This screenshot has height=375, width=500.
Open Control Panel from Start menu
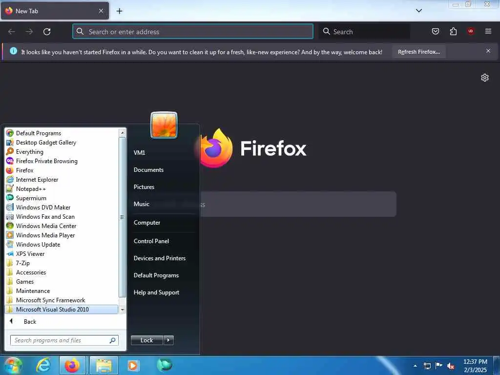pos(151,241)
